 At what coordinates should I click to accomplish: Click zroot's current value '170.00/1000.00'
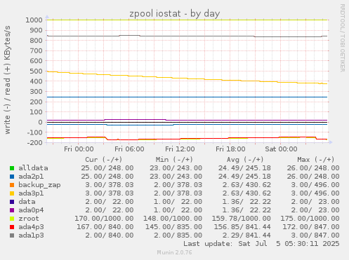104,219
